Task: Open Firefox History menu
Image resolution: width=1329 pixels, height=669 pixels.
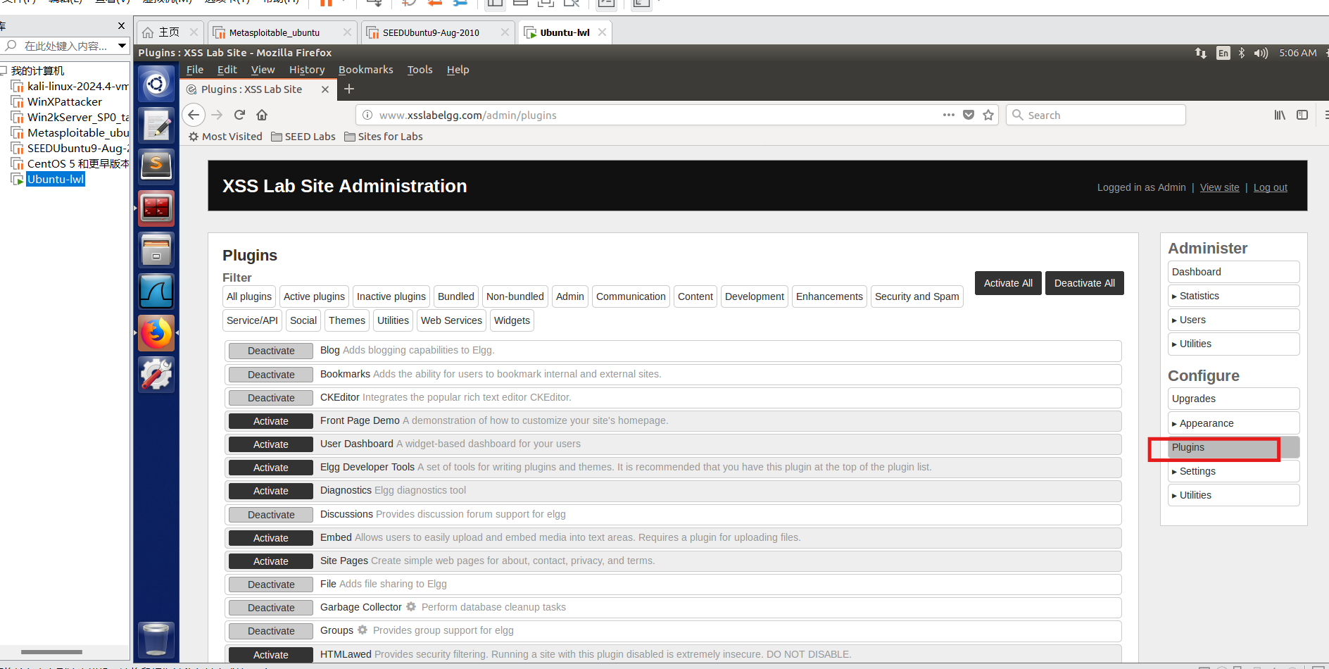Action: pos(307,70)
